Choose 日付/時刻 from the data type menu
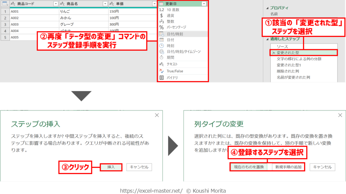 175,34
